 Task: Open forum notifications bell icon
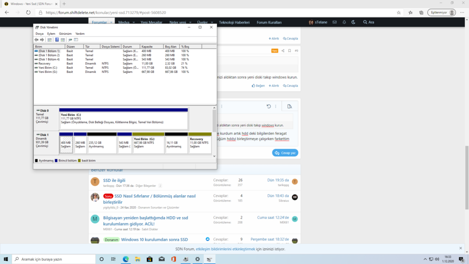[x=344, y=22]
